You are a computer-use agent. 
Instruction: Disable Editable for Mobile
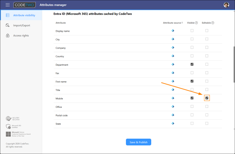tap(207, 98)
